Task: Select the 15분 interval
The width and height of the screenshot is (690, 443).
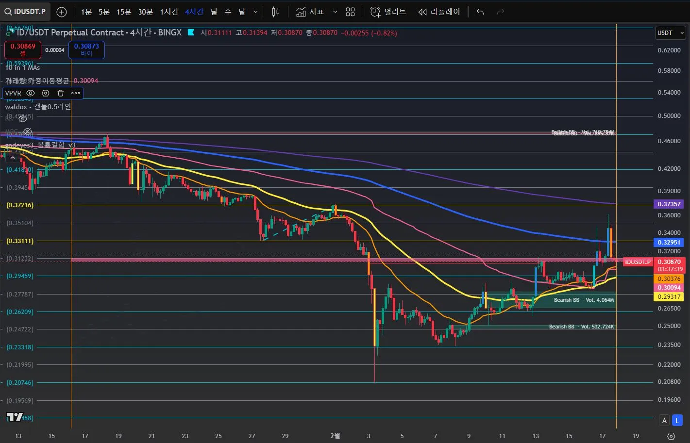Action: click(124, 12)
